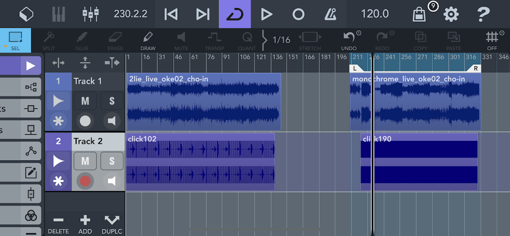Image resolution: width=510 pixels, height=236 pixels.
Task: Start recording with the Record button
Action: click(298, 14)
